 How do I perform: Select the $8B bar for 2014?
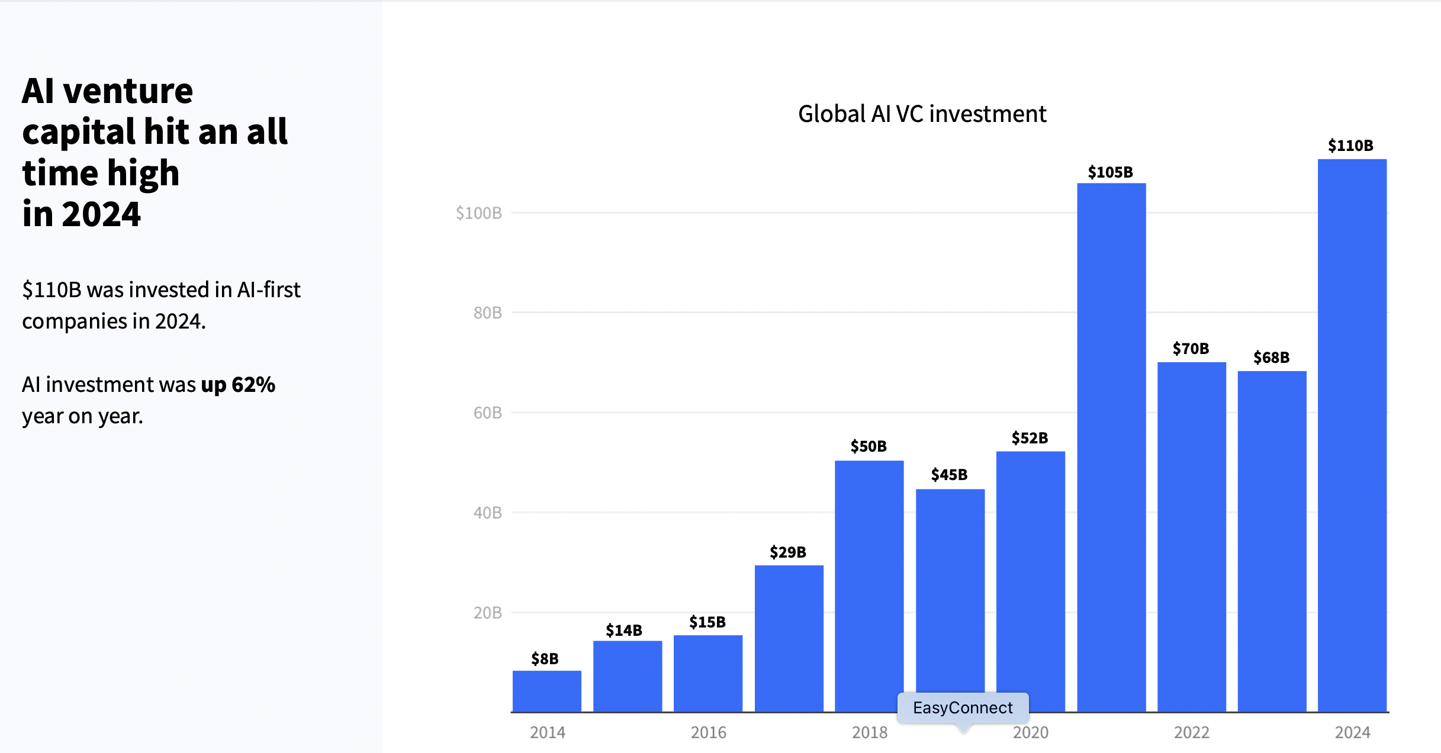[546, 691]
